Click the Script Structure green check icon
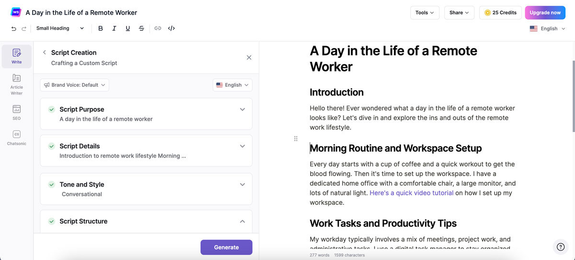575x260 pixels. [51, 221]
